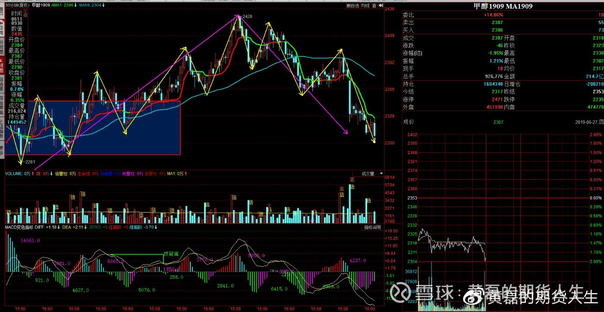Click the MACD变色指标 indicator name
This screenshot has height=312, width=604.
[19, 227]
